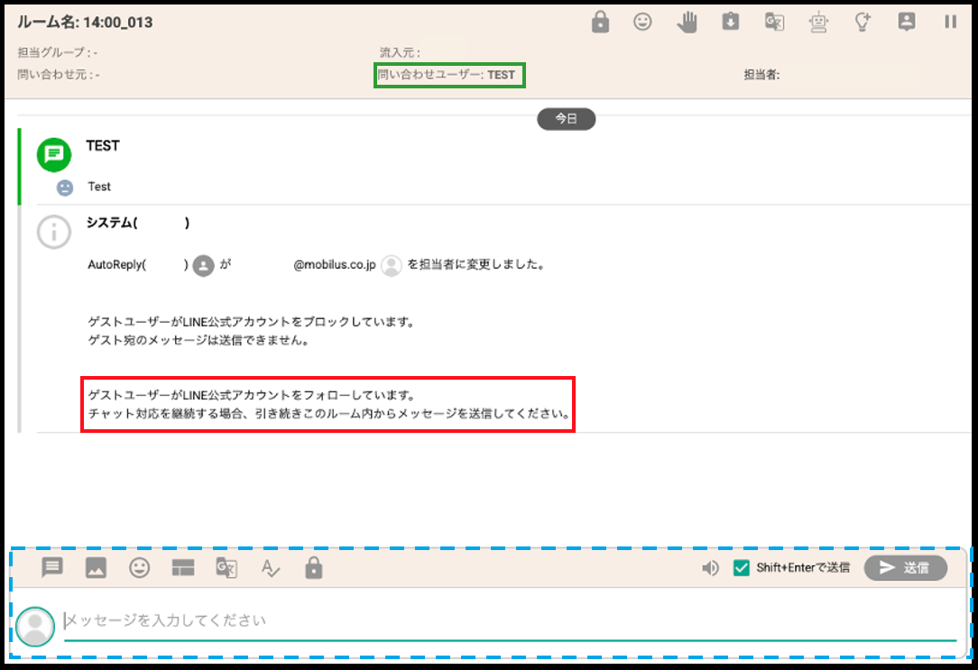This screenshot has height=670, width=978.
Task: Attach an image using the picture icon
Action: [x=96, y=567]
